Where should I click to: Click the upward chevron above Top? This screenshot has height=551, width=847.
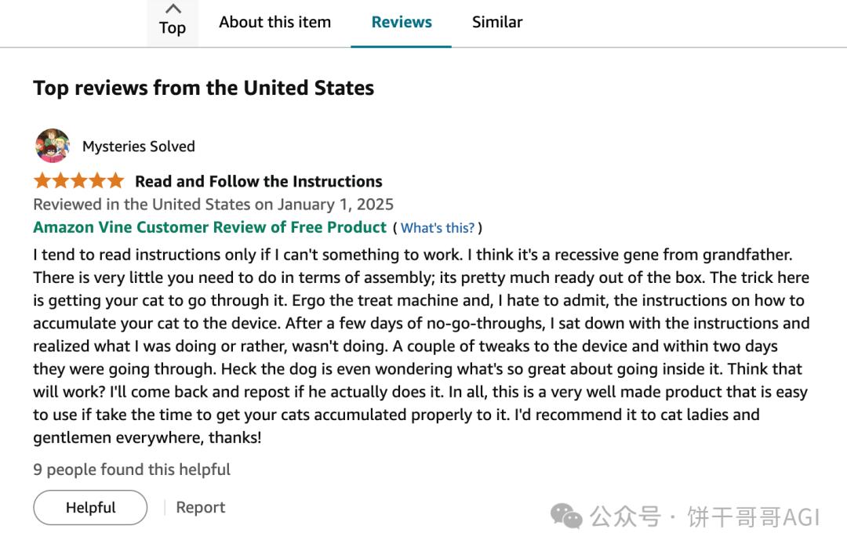(x=172, y=9)
